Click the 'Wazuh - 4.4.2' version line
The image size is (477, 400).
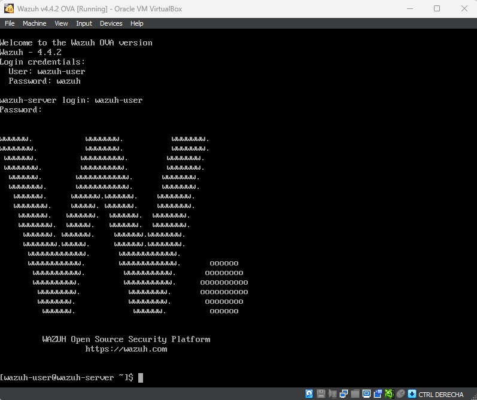[31, 52]
